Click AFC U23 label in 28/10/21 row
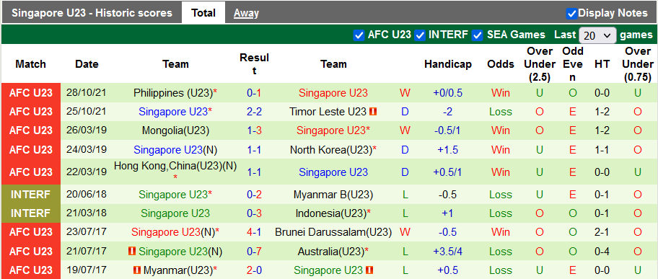The image size is (658, 279). pyautogui.click(x=30, y=93)
